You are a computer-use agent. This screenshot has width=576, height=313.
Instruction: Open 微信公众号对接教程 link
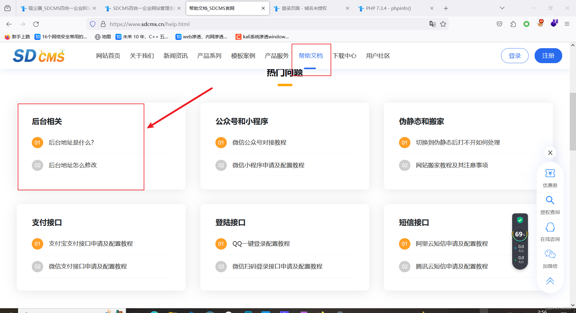pos(259,142)
